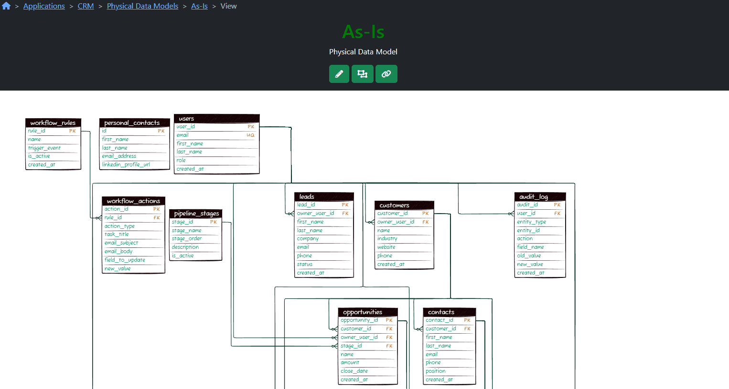Click the pipeline_stages table header
Image resolution: width=729 pixels, height=389 pixels.
196,214
